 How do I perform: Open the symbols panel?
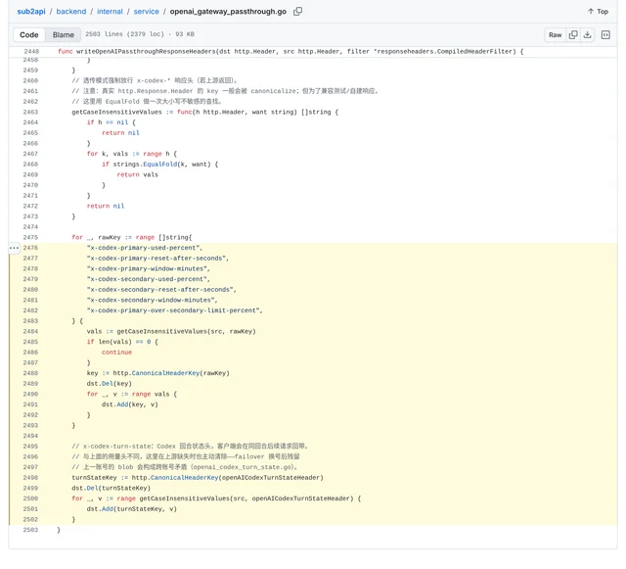[x=605, y=35]
